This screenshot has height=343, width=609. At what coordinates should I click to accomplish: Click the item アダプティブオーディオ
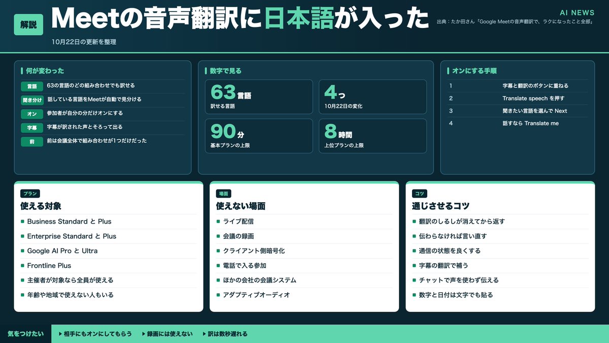pos(256,295)
